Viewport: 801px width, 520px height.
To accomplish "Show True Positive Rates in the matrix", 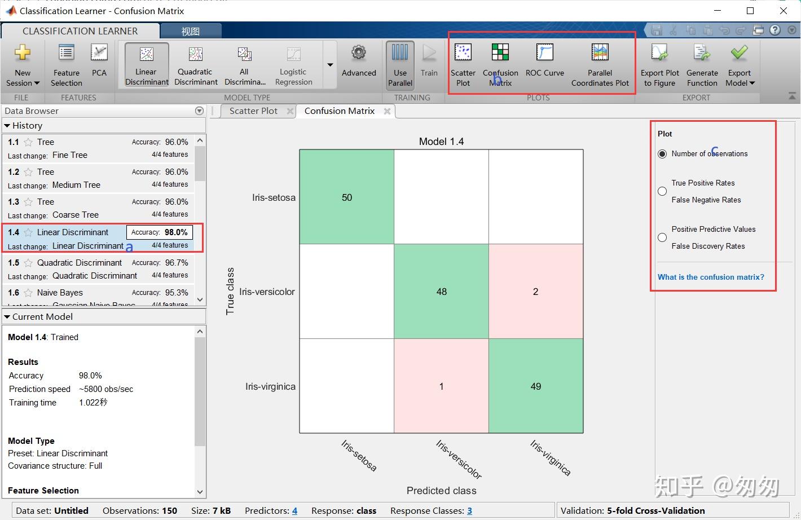I will (x=662, y=191).
